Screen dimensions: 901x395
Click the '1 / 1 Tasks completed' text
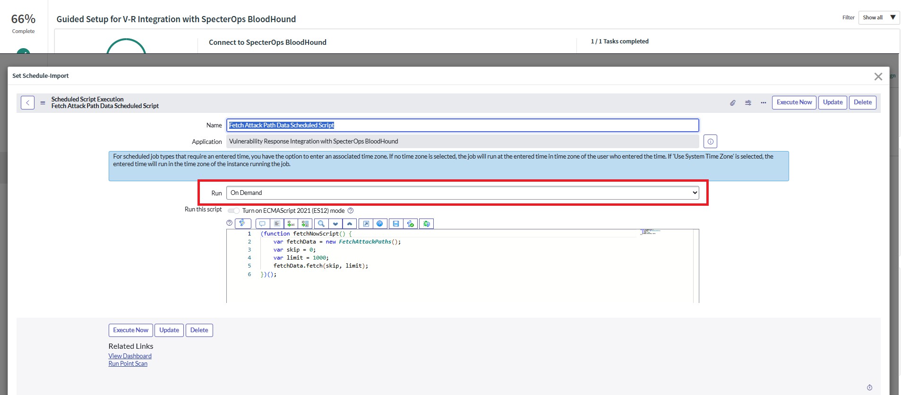pos(619,42)
